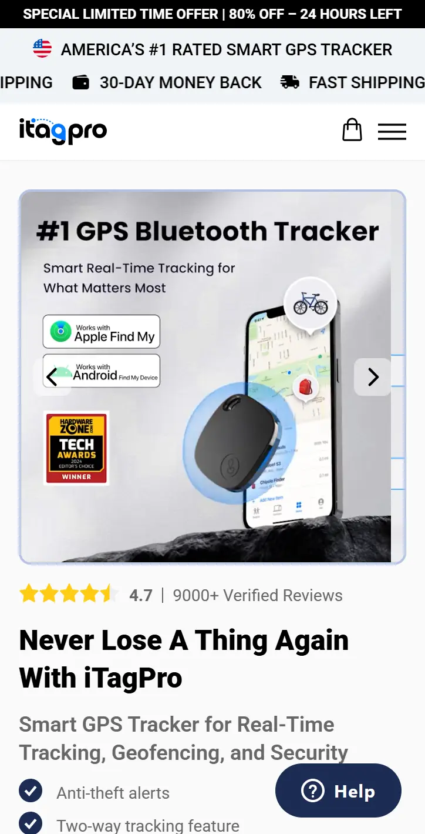Viewport: 425px width, 834px height.
Task: Go to the next carousel slide arrow
Action: point(373,376)
